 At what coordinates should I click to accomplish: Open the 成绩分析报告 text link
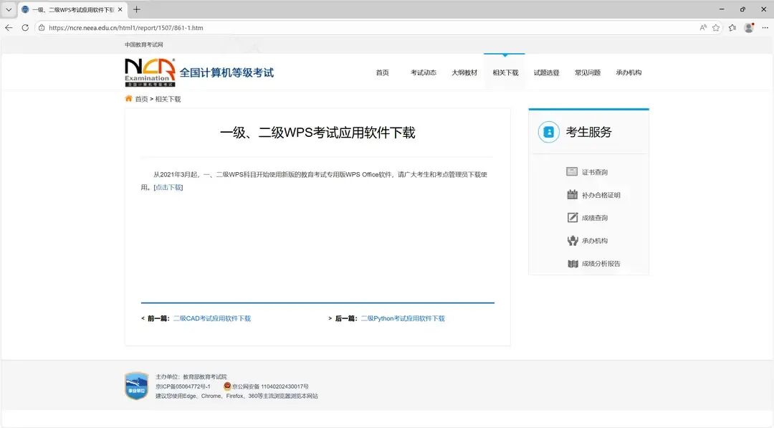click(x=601, y=264)
